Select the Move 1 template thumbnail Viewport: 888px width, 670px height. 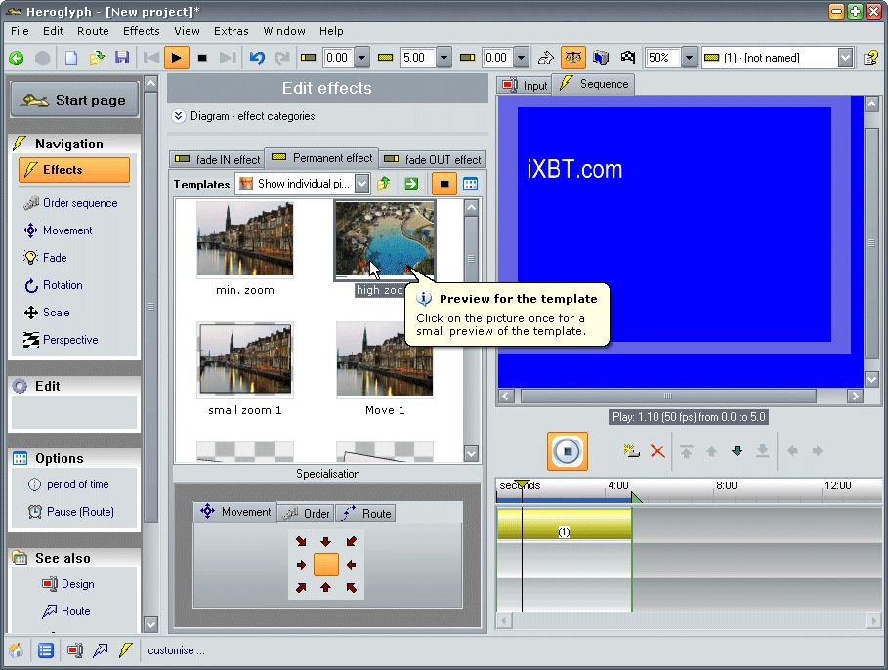[x=385, y=359]
